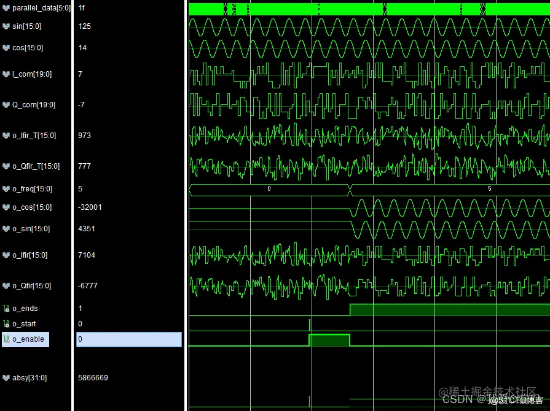Click value 4351 of o_sin
Viewport: 550px width, 411px height.
(x=87, y=229)
